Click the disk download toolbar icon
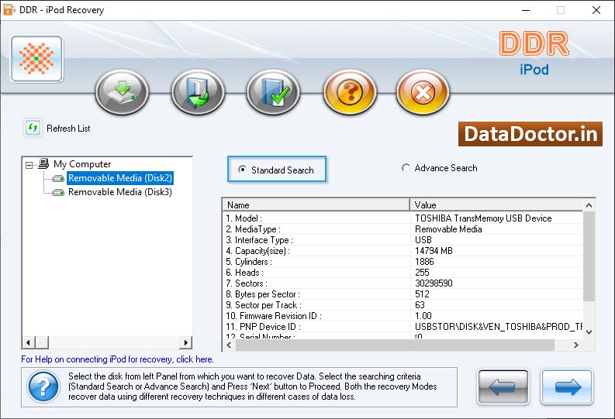The width and height of the screenshot is (615, 419). pyautogui.click(x=122, y=92)
